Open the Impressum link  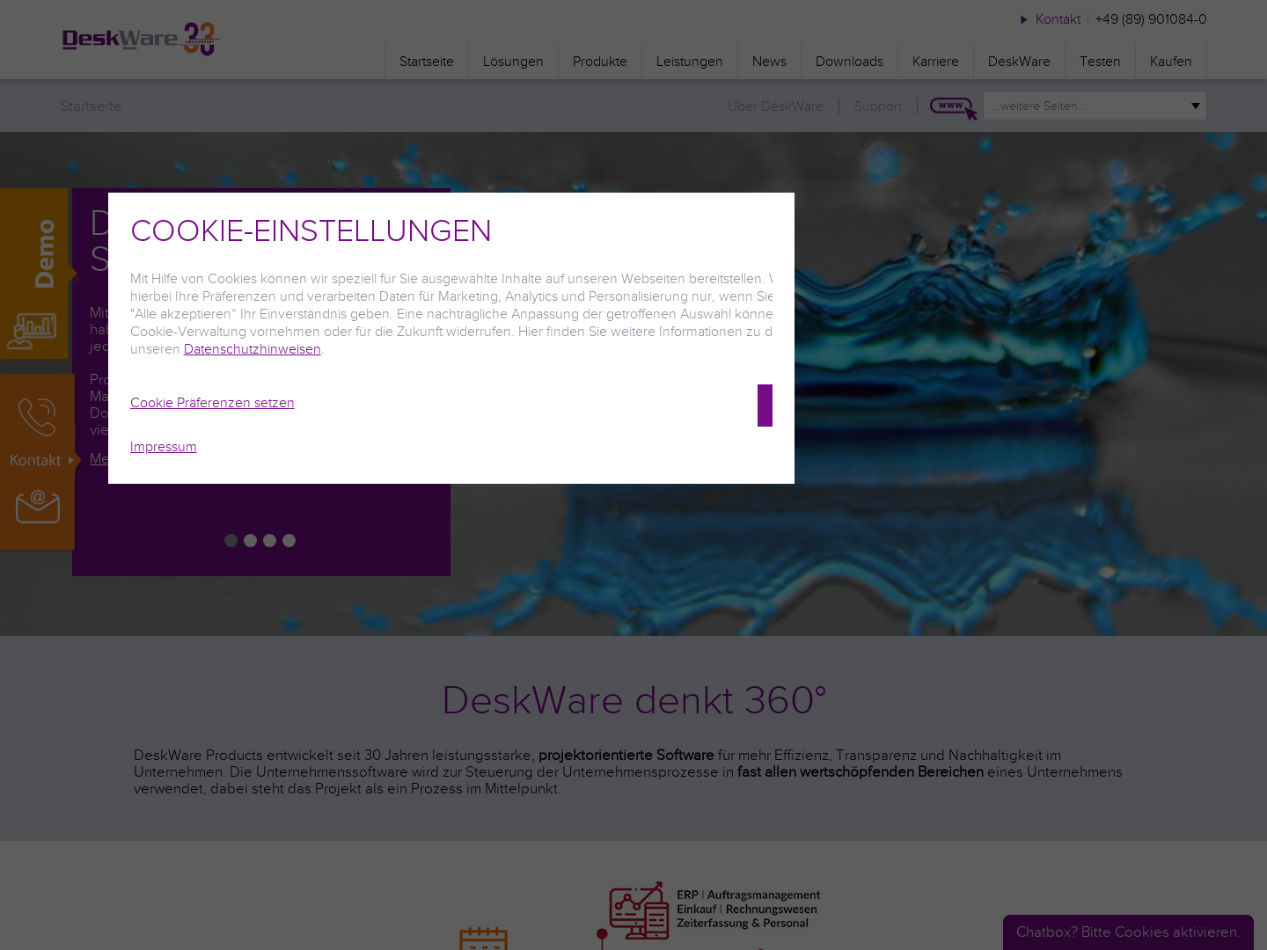[x=164, y=447]
